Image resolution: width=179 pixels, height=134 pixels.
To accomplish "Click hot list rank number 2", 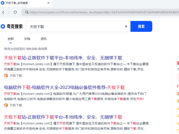I will pos(178,94).
